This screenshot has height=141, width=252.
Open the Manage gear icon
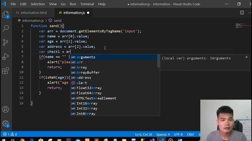[x=6, y=124]
